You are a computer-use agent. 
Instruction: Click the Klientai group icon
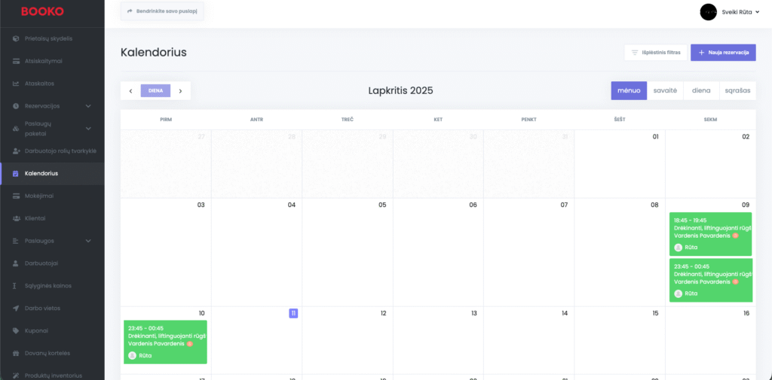16,218
